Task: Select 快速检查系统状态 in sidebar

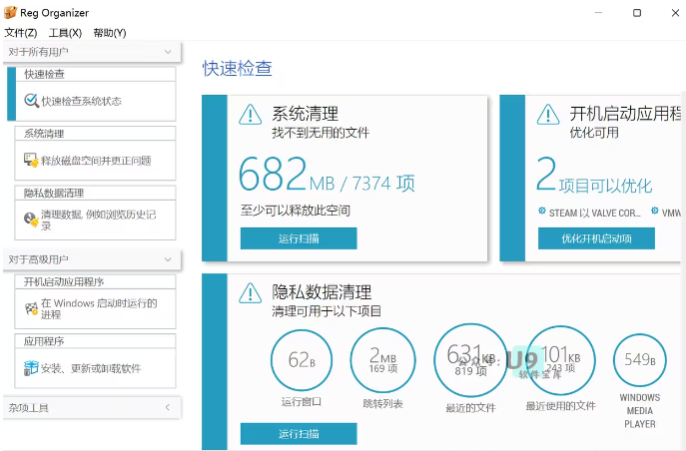Action: coord(96,101)
